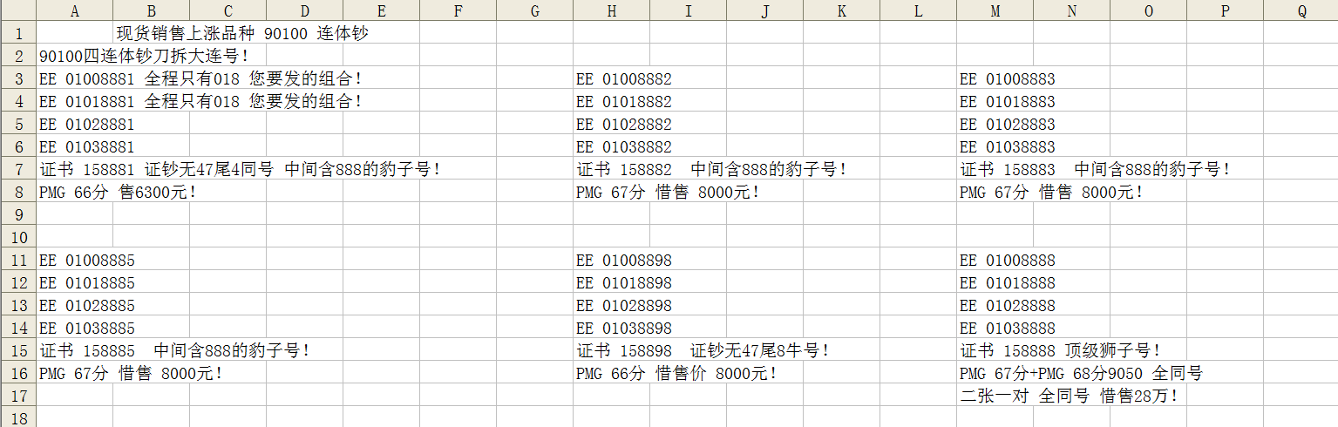Select column A header

tap(74, 11)
